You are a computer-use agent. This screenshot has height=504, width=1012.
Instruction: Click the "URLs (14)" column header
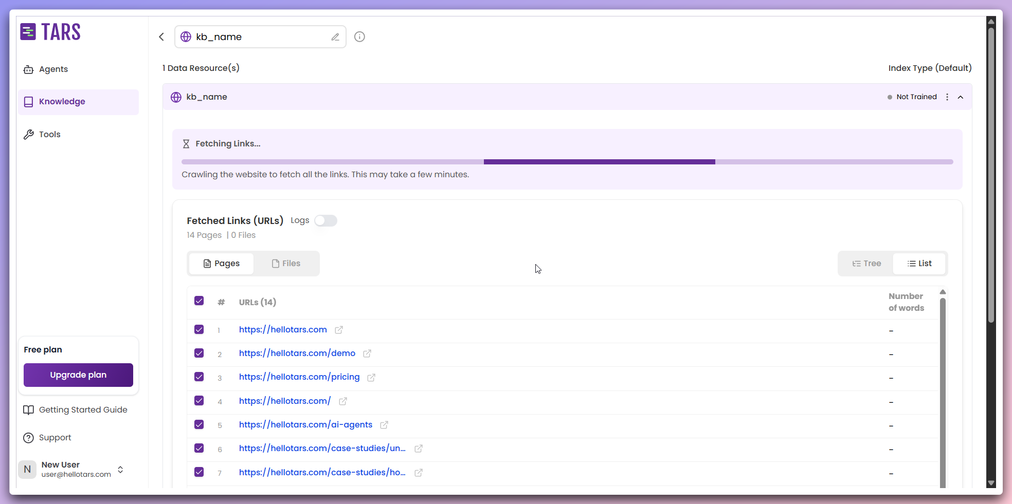(258, 302)
